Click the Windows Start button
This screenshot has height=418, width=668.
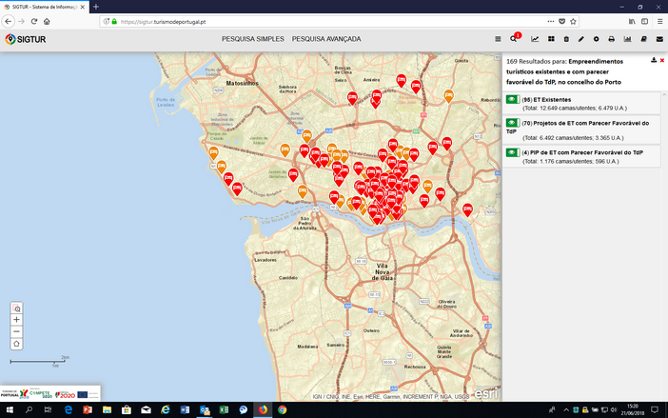pyautogui.click(x=9, y=409)
